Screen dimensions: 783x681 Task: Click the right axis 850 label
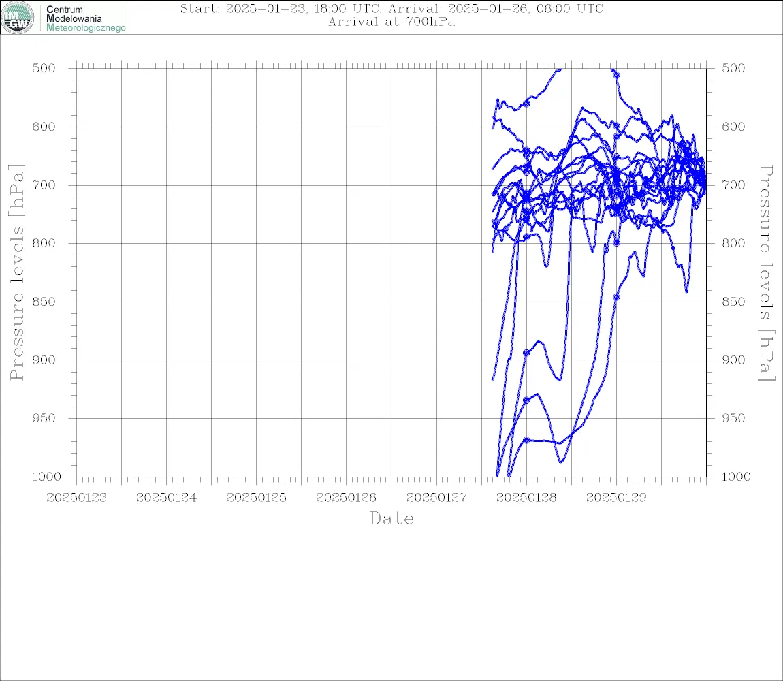coord(733,301)
